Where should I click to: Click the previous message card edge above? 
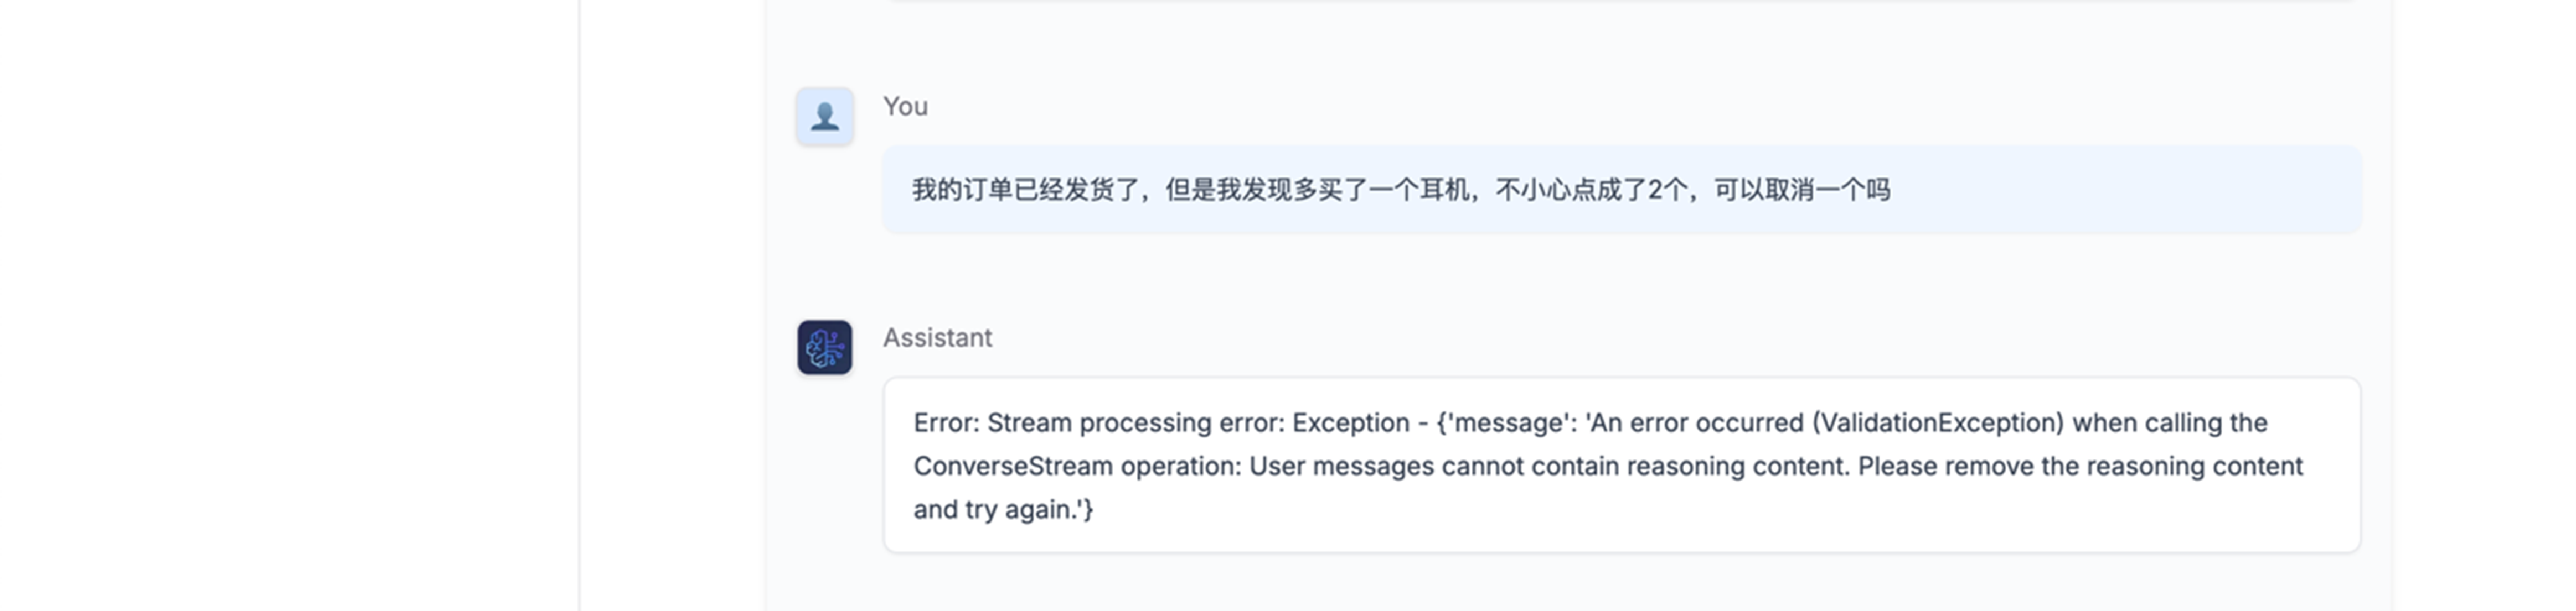(x=1620, y=2)
